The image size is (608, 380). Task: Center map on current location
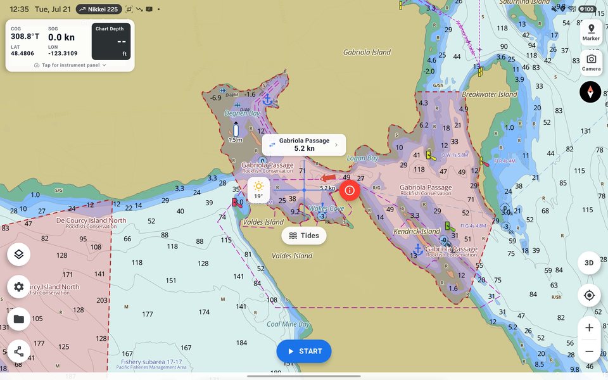click(589, 295)
